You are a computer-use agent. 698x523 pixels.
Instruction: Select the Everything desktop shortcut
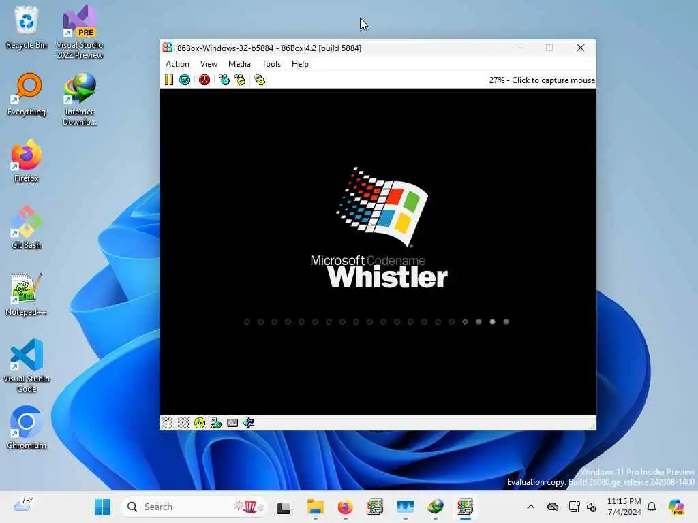pos(27,95)
